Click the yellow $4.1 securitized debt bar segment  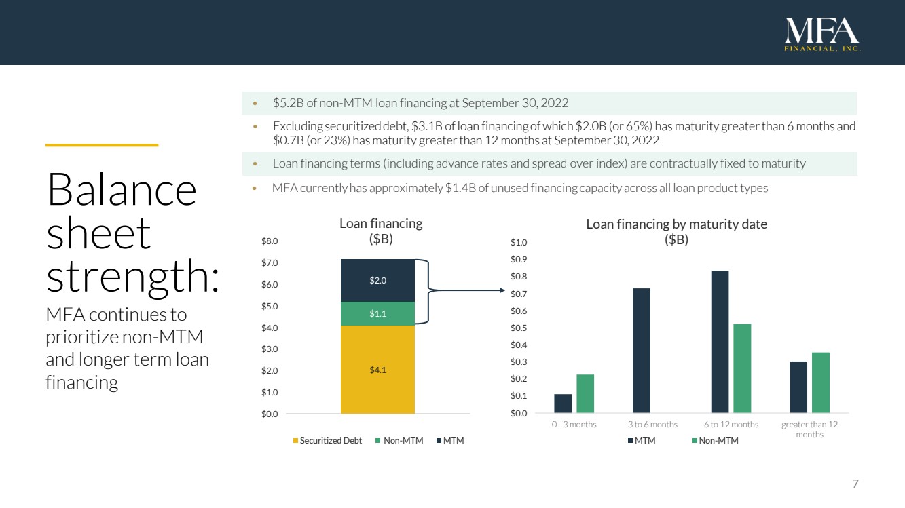click(377, 370)
